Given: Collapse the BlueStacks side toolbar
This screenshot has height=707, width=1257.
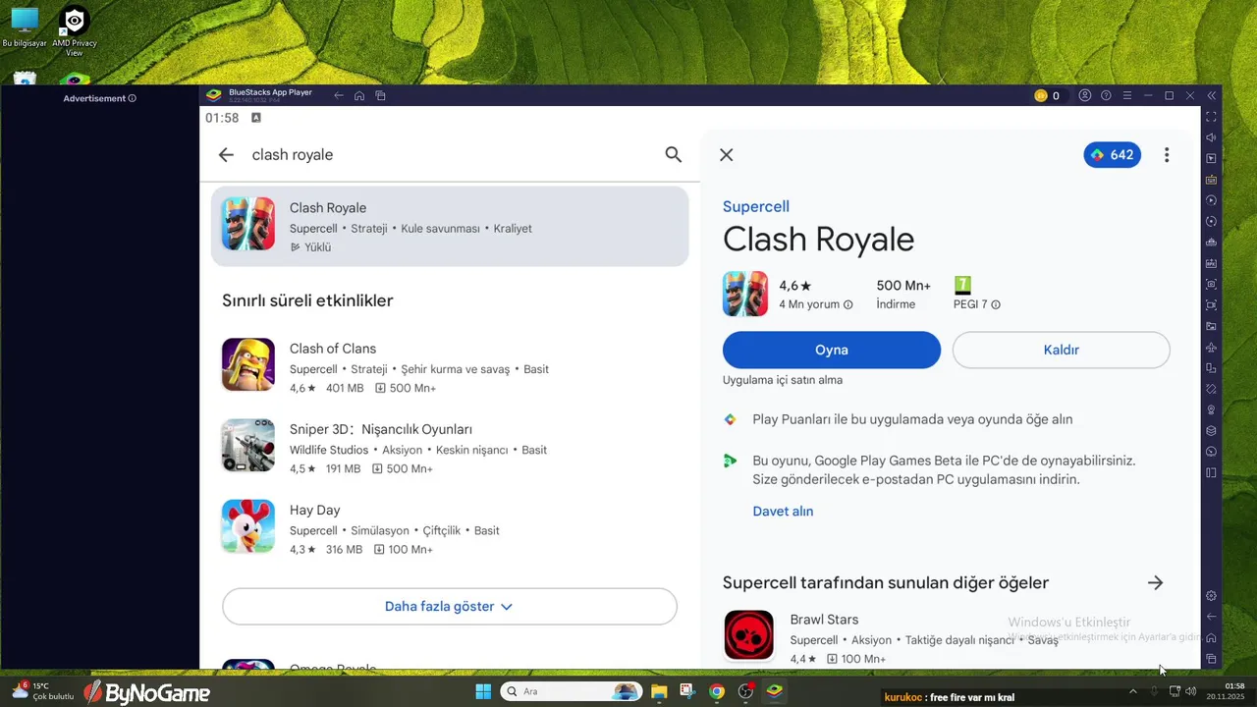Looking at the screenshot, I should point(1212,95).
